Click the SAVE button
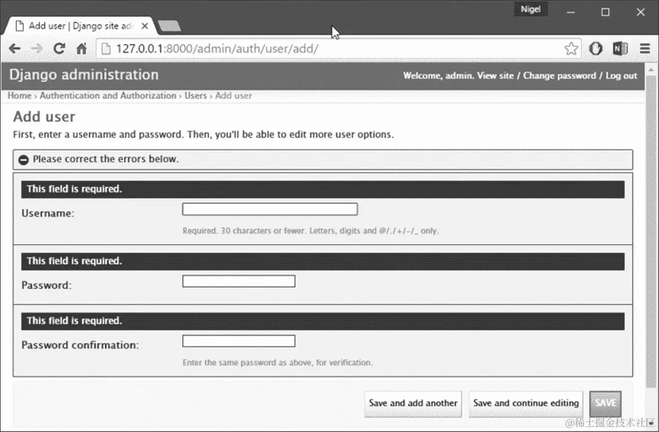Viewport: 659px width, 432px height. coord(605,403)
